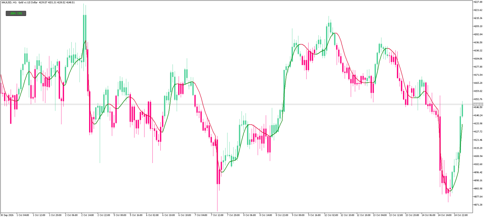Screen dimensions: 486x218
Task: Click the 14 Oct 06:00 time label
Action: tap(429, 215)
